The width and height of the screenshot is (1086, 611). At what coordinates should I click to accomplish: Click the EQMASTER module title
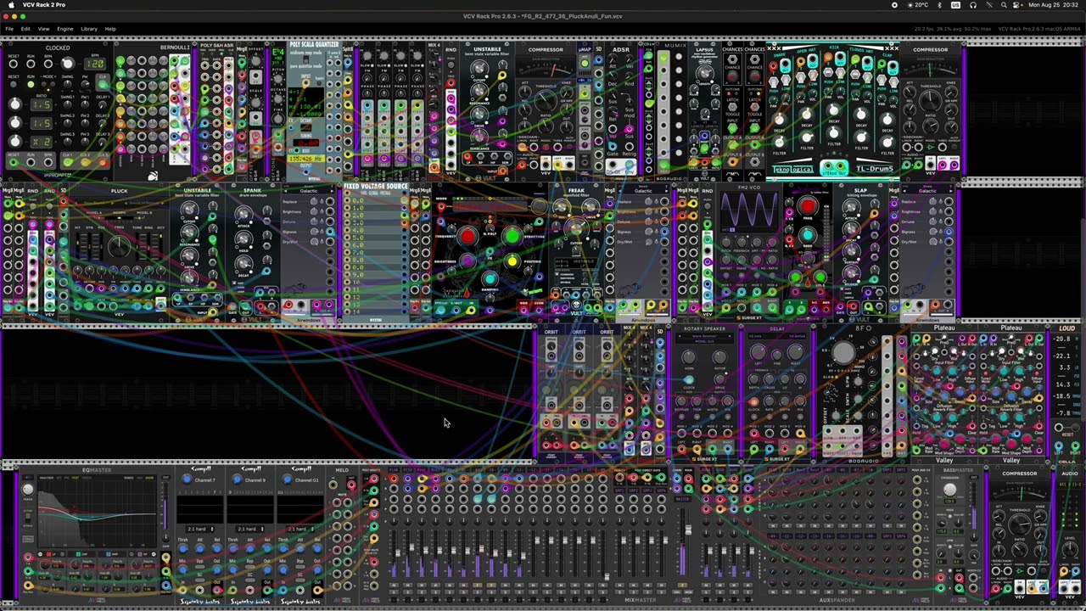coord(98,469)
